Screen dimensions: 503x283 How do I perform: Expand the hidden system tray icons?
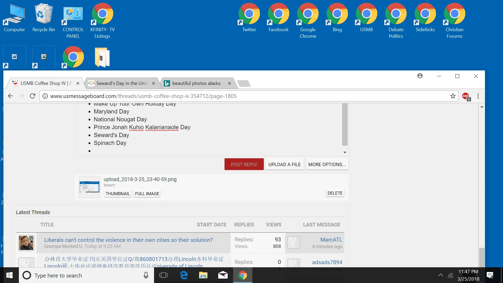click(441, 275)
